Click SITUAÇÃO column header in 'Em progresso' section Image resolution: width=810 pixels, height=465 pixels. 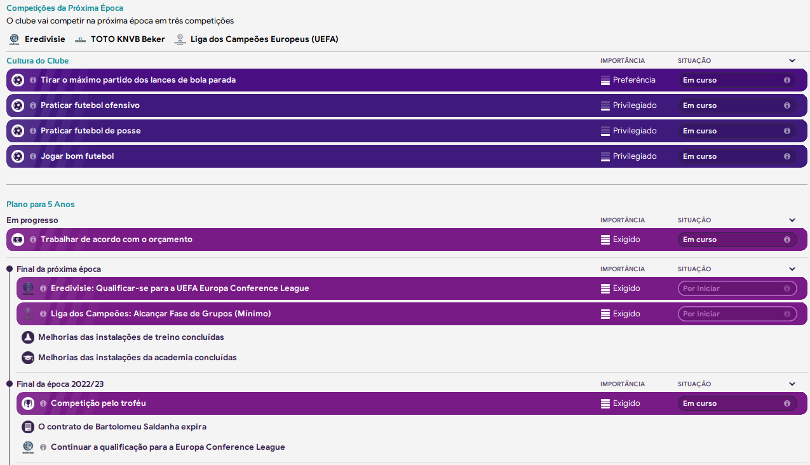point(694,220)
